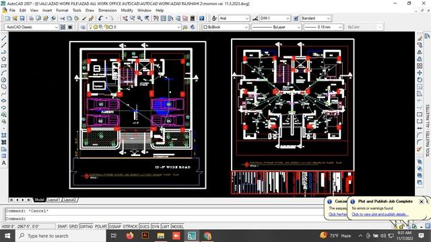The image size is (431, 242).
Task: Click the Zoom Previous icon
Action: coord(147,18)
